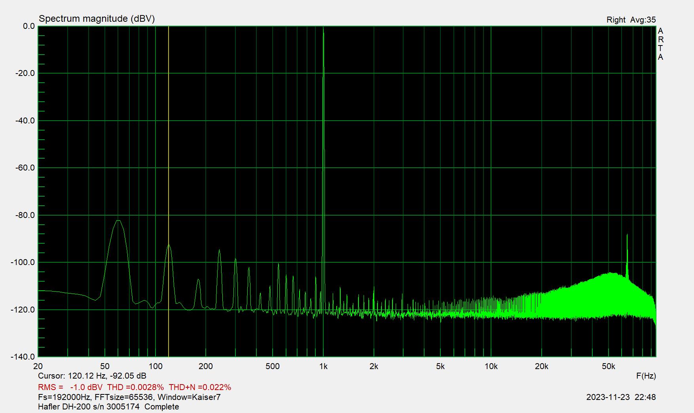Click the 'Right Avg:35' channel label

(x=631, y=20)
